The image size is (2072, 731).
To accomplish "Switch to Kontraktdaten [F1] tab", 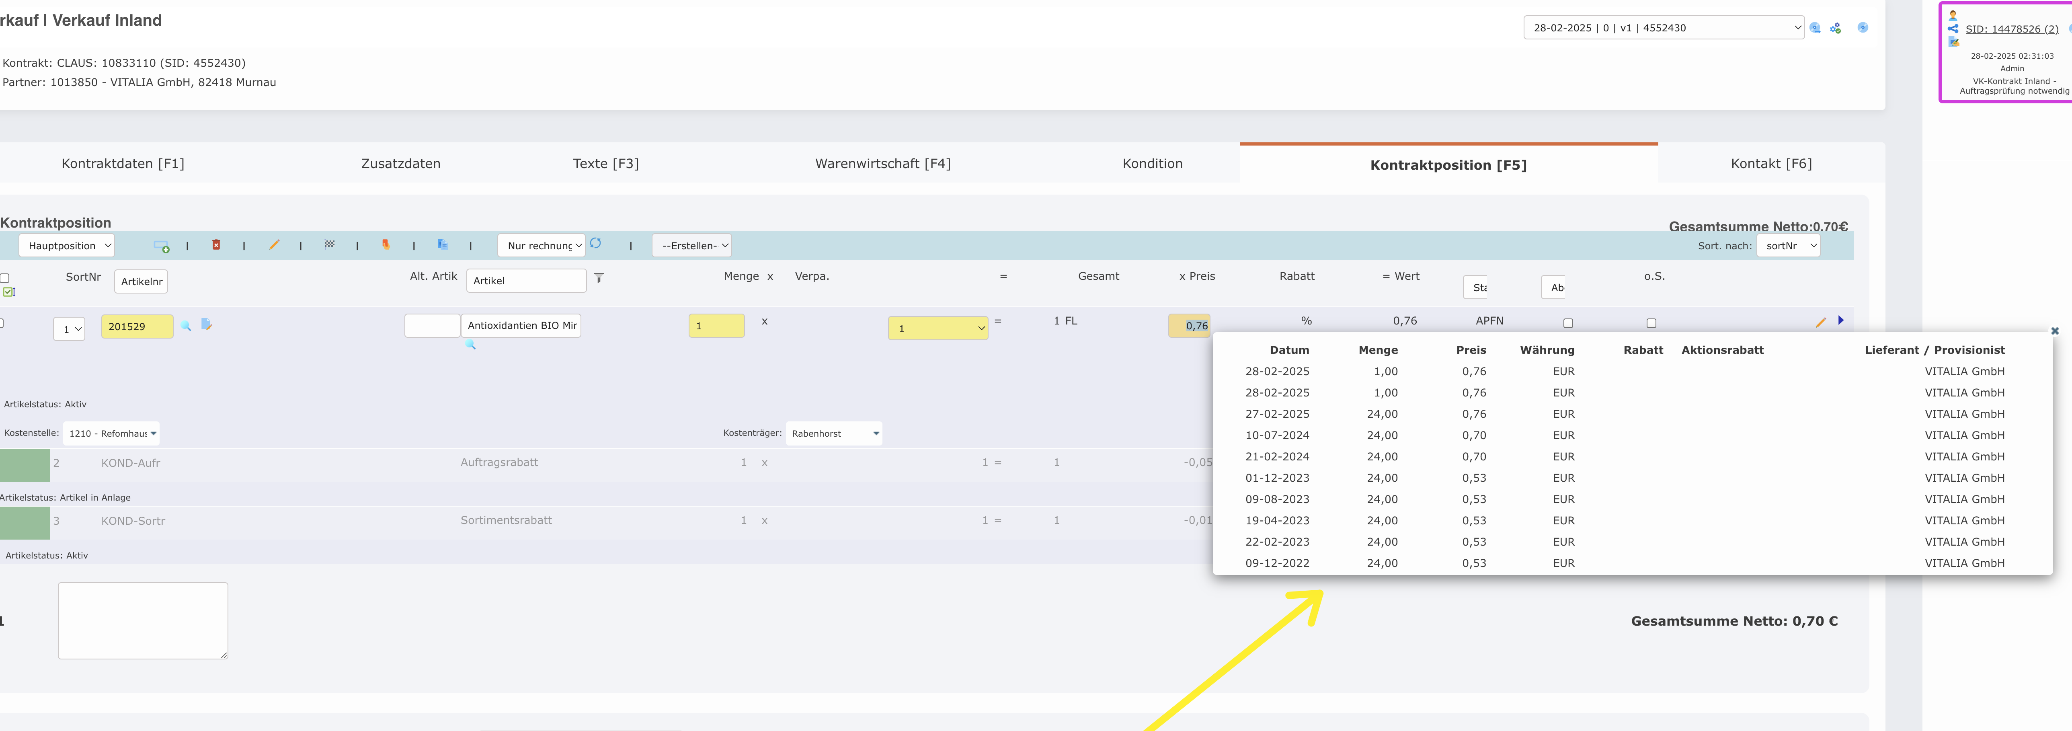I will tap(123, 164).
